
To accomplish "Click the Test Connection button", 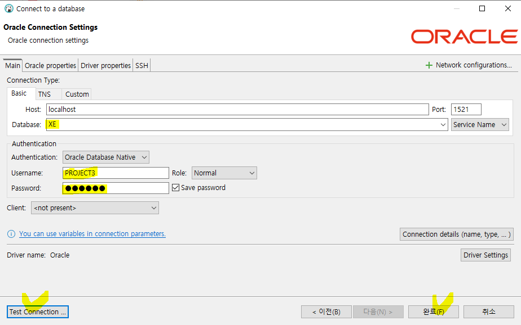I will point(38,312).
